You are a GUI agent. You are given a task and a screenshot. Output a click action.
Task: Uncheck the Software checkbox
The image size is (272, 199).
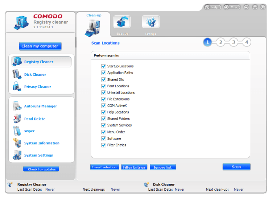pyautogui.click(x=104, y=138)
